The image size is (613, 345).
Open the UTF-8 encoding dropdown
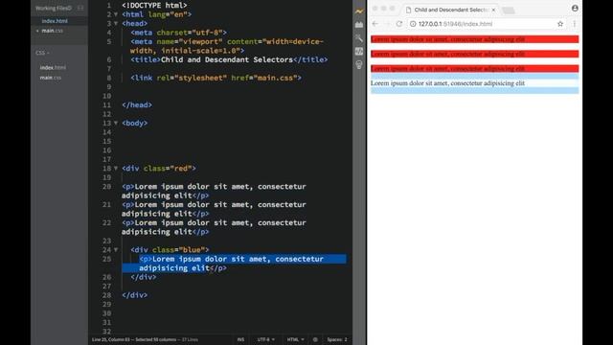coord(266,339)
